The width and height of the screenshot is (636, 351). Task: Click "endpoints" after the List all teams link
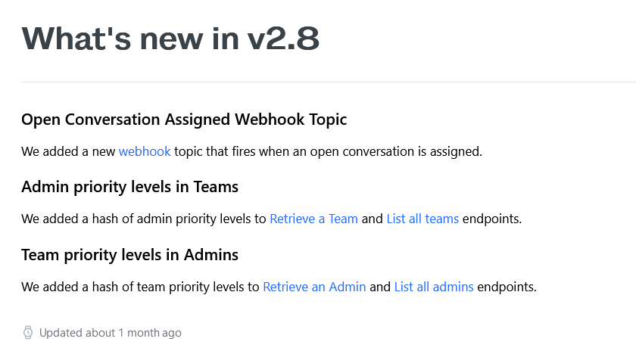point(491,219)
